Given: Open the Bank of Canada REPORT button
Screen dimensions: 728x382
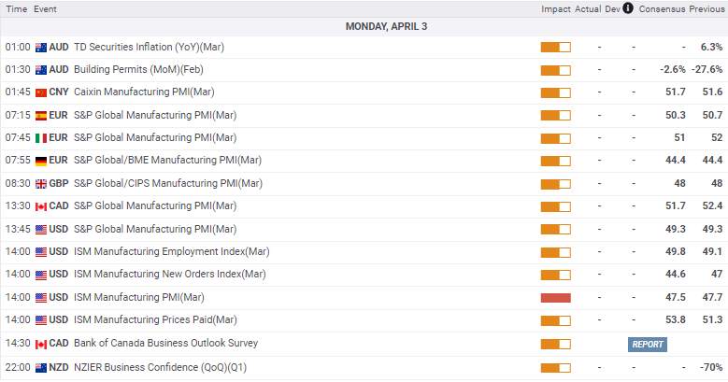Looking at the screenshot, I should coord(648,344).
